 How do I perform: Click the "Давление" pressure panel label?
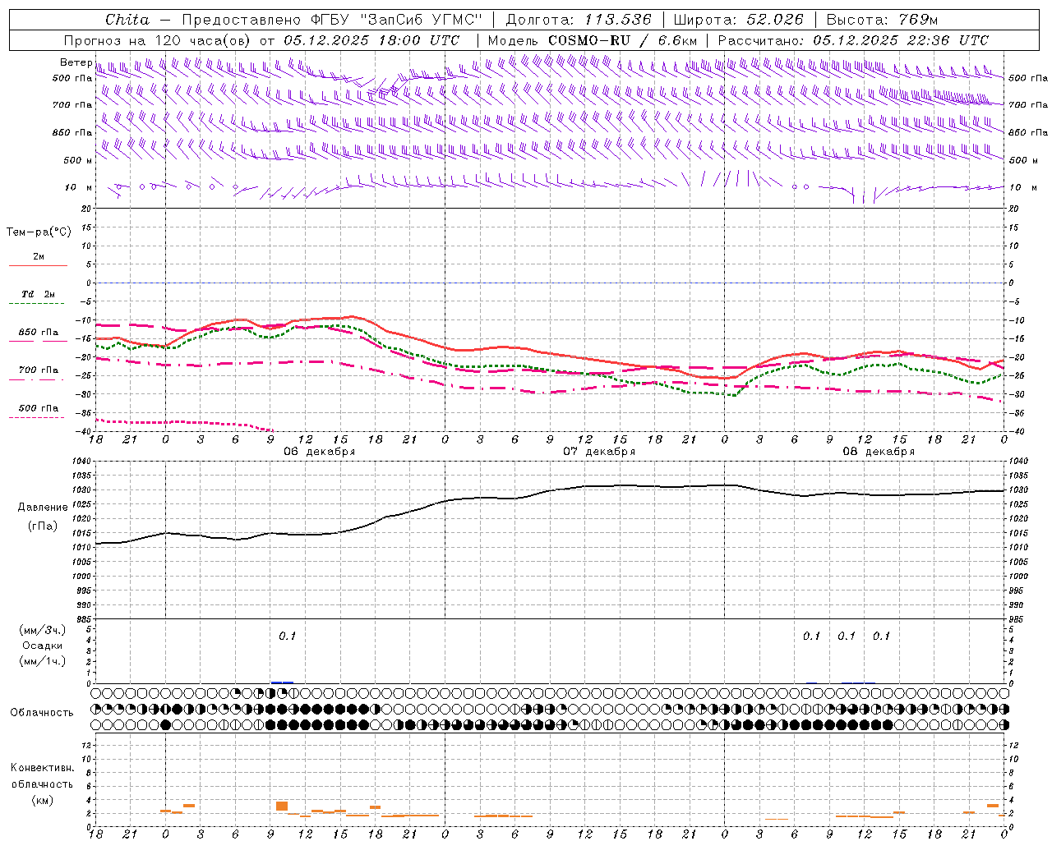click(x=43, y=508)
